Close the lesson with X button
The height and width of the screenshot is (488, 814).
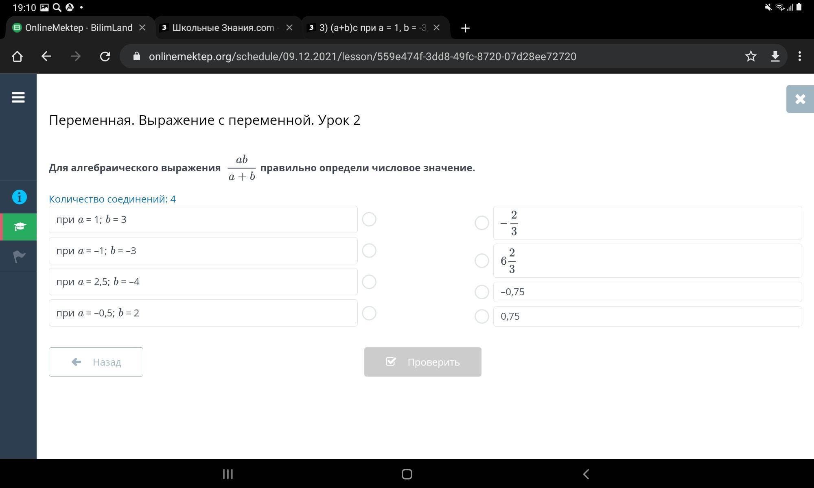(800, 99)
